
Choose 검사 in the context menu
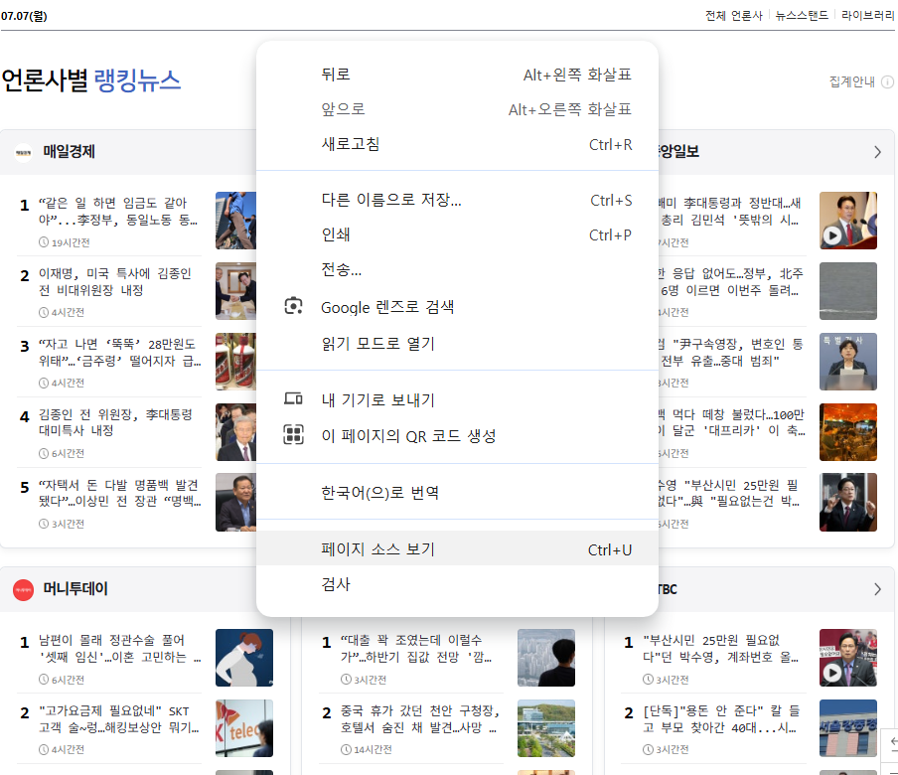[457, 584]
